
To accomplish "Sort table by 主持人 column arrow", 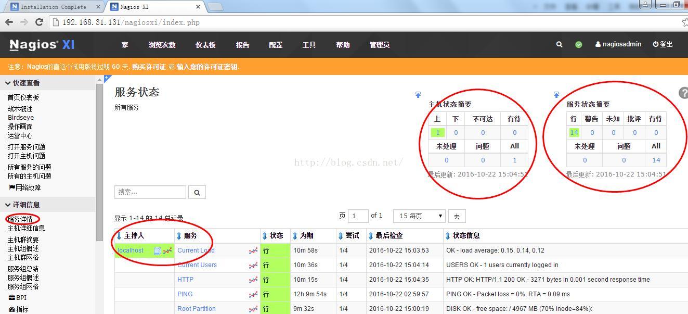I will 119,235.
